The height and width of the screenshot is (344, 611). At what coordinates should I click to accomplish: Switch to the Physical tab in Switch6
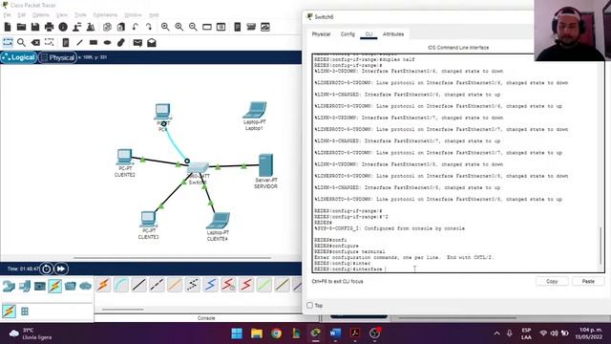pyautogui.click(x=321, y=34)
